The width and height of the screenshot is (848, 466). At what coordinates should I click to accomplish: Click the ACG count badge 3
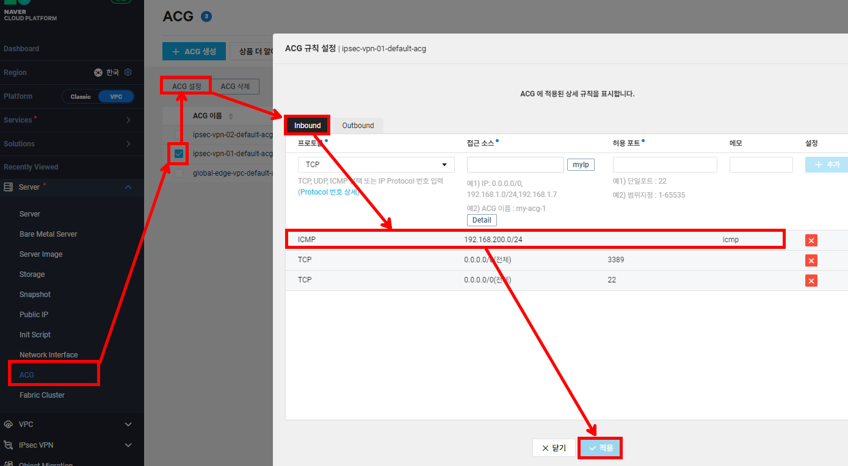(x=206, y=16)
